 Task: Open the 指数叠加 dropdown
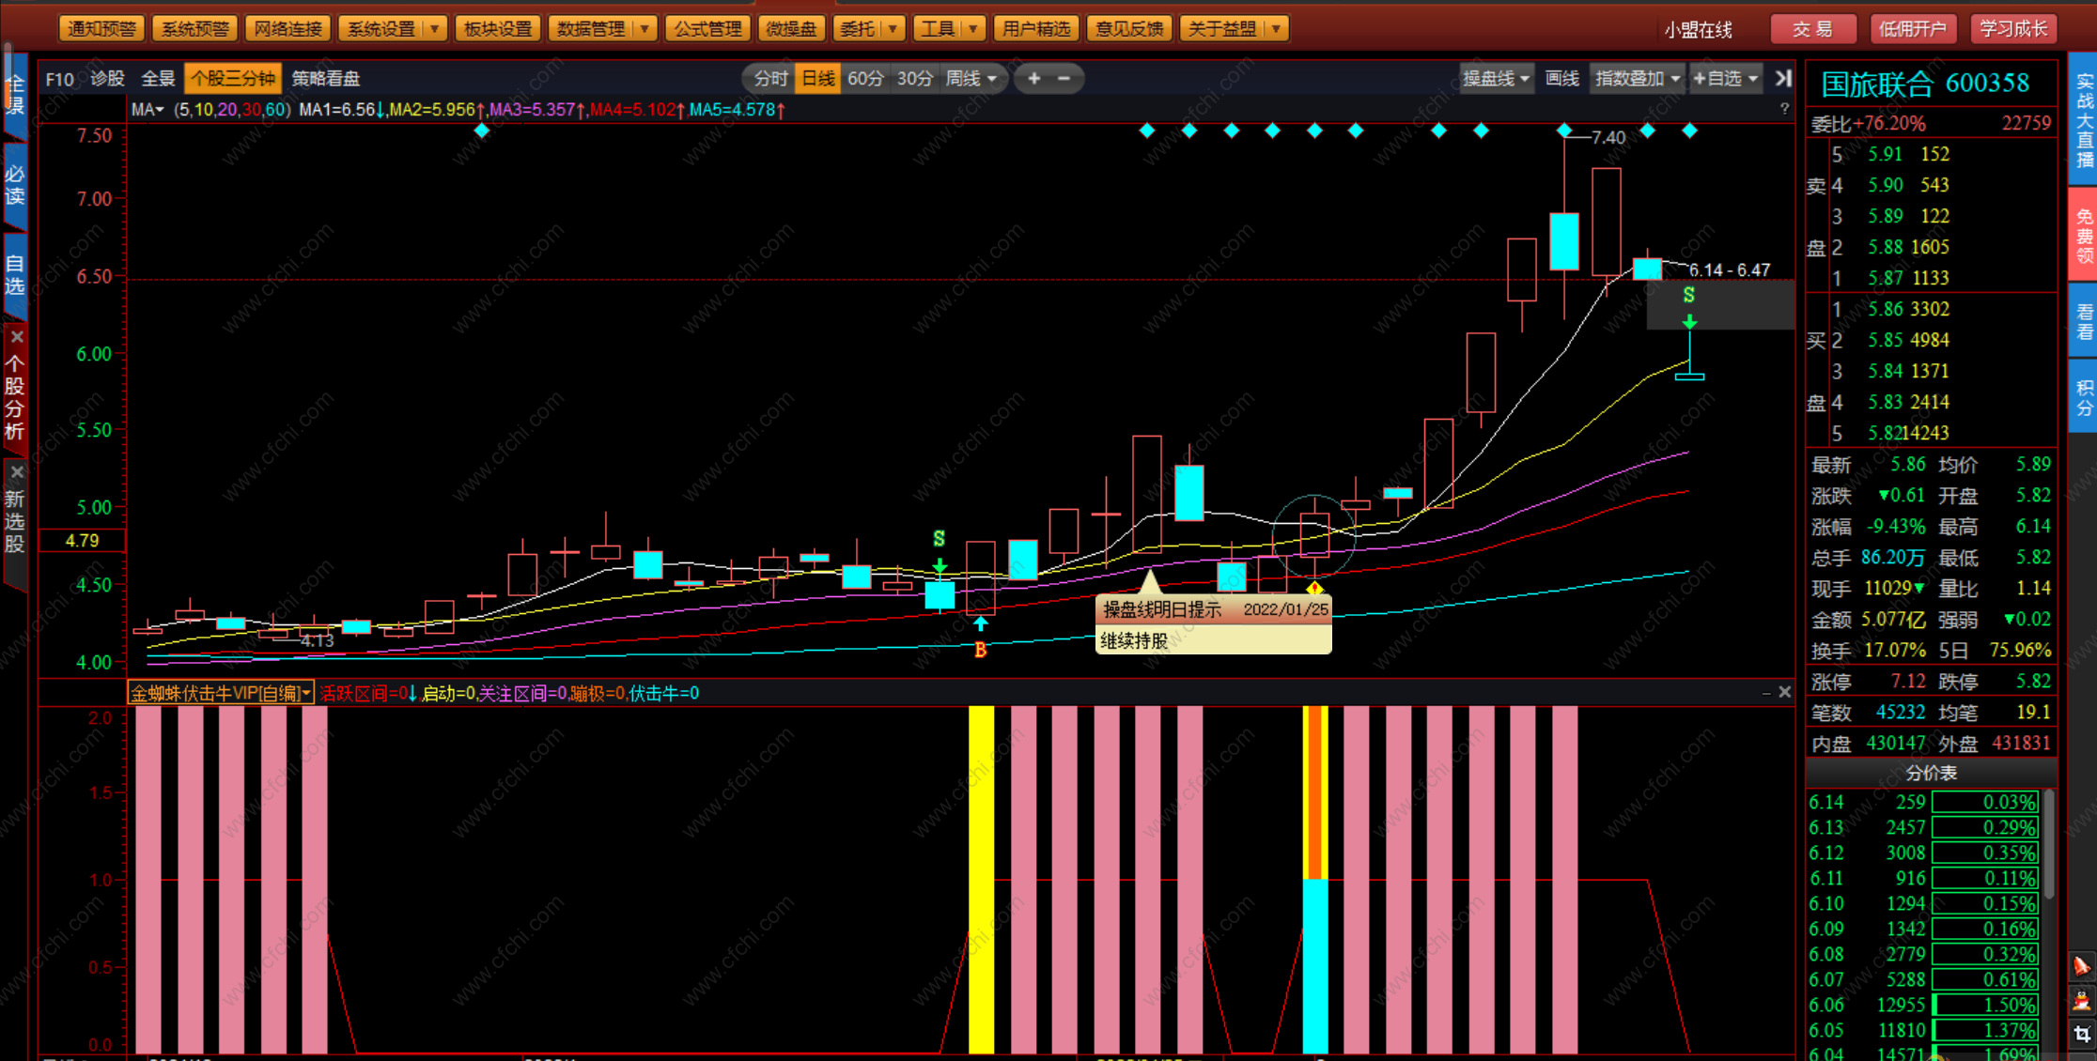[1638, 79]
